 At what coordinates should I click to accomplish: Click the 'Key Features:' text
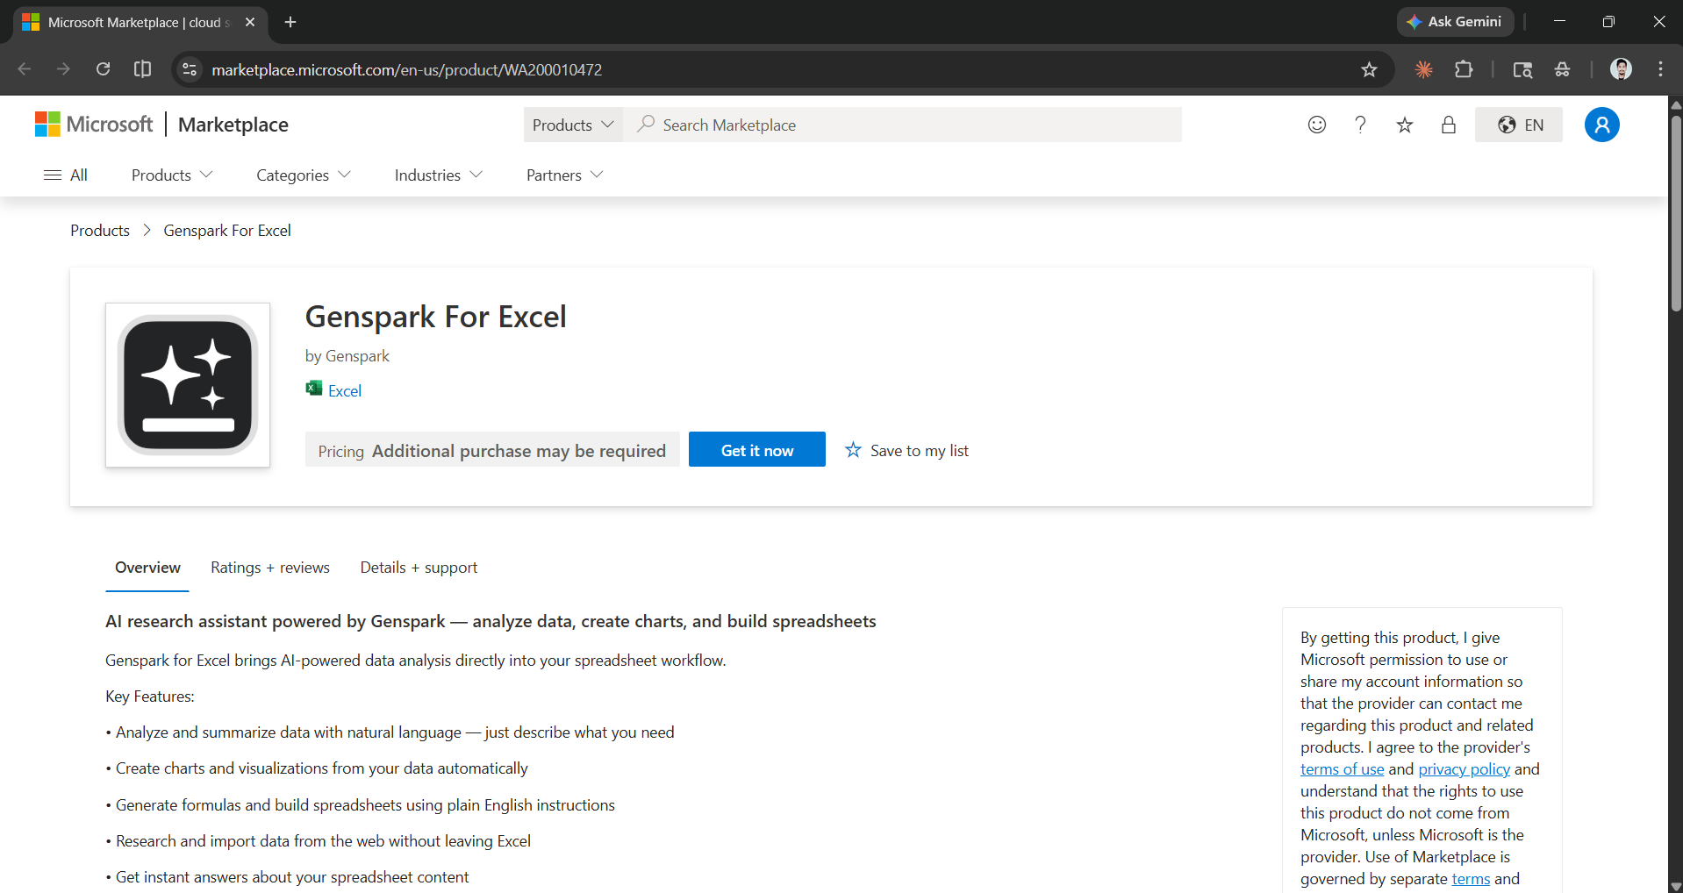[150, 696]
